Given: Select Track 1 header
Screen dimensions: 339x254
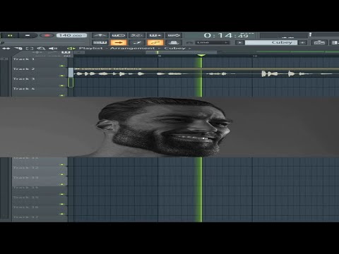Looking at the screenshot, I should (40, 61).
